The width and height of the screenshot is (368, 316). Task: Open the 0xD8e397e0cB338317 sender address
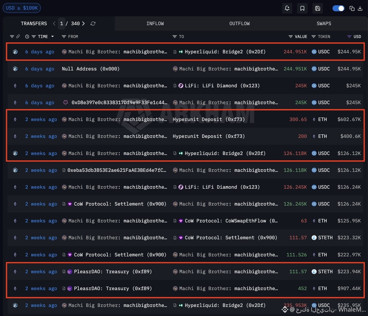click(119, 102)
